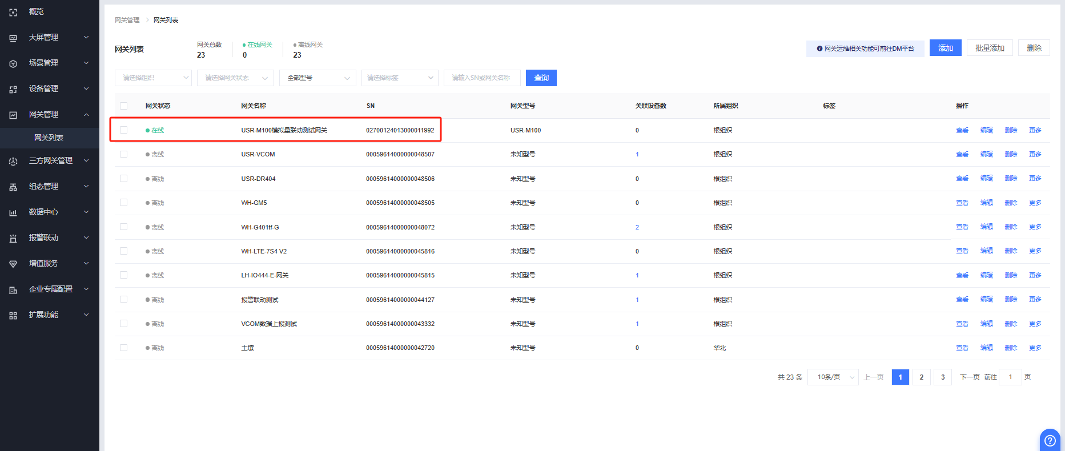The width and height of the screenshot is (1065, 451).
Task: Open the 网关列表 submenu item
Action: 49,138
